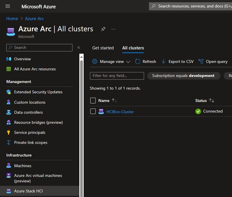Image resolution: width=232 pixels, height=197 pixels.
Task: Click the Azure Stack HCI icon
Action: click(x=9, y=191)
